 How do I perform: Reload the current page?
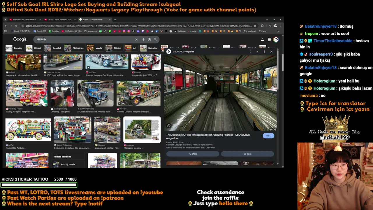coord(16,26)
